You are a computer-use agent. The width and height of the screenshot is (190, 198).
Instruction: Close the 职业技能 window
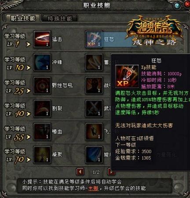pos(187,4)
